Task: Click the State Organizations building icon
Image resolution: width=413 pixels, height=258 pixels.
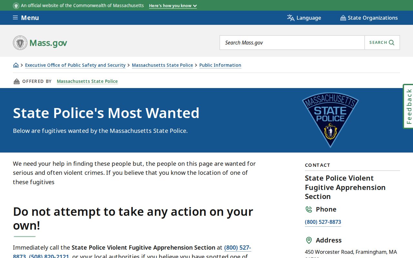Action: [343, 18]
